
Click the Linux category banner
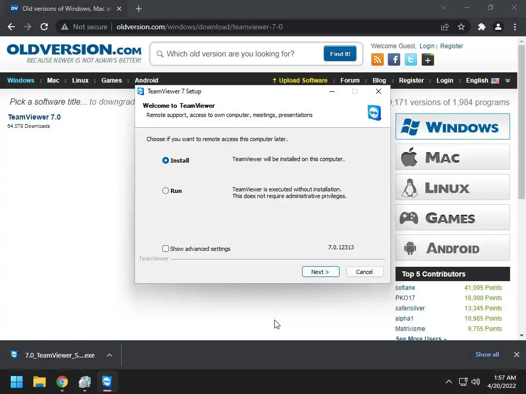[x=453, y=187]
